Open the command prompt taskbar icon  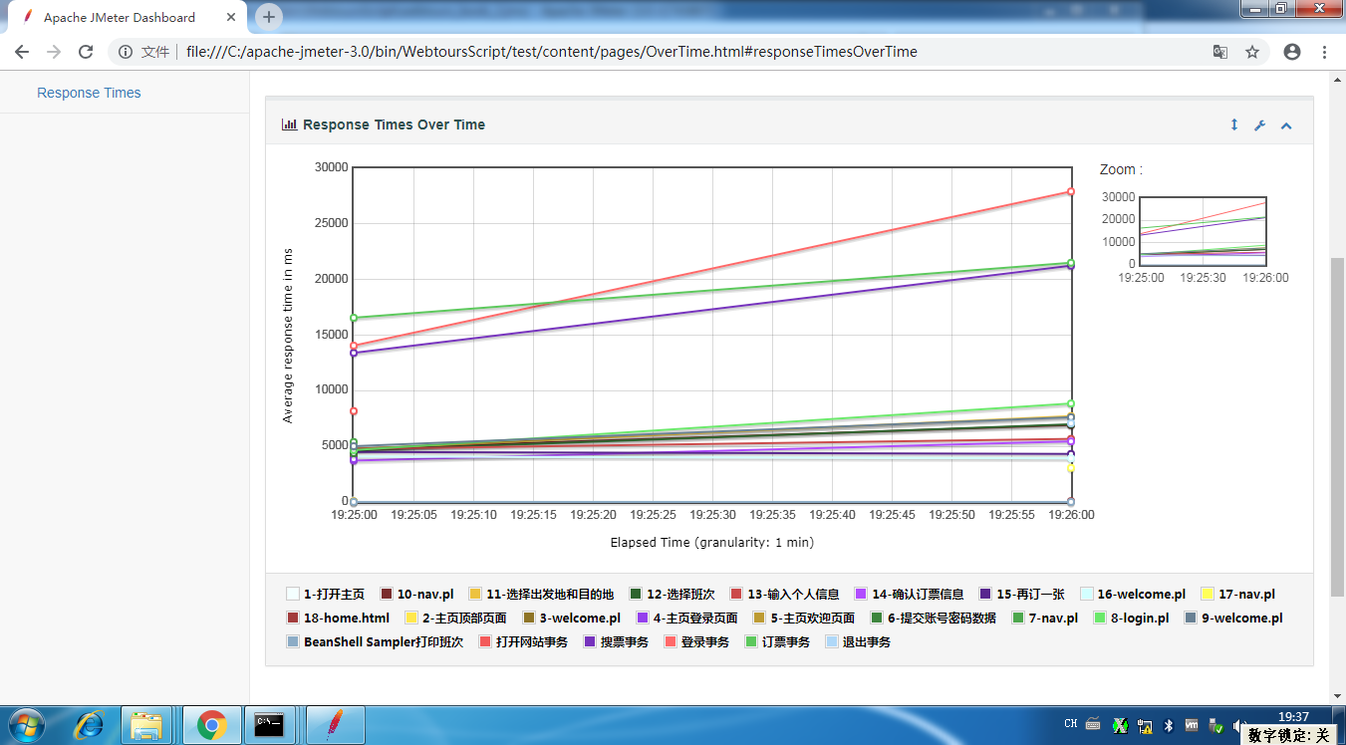(x=269, y=725)
